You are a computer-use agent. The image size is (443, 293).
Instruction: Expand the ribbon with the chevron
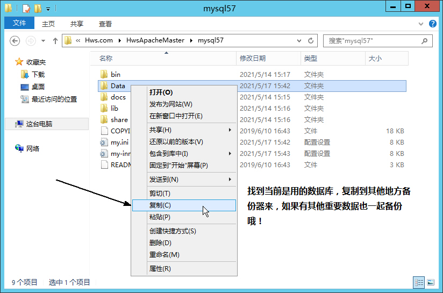pyautogui.click(x=421, y=24)
